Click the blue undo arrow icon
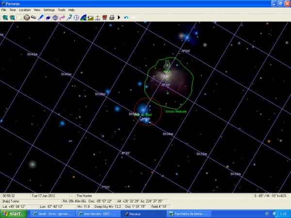This screenshot has height=218, width=291. [x=126, y=17]
